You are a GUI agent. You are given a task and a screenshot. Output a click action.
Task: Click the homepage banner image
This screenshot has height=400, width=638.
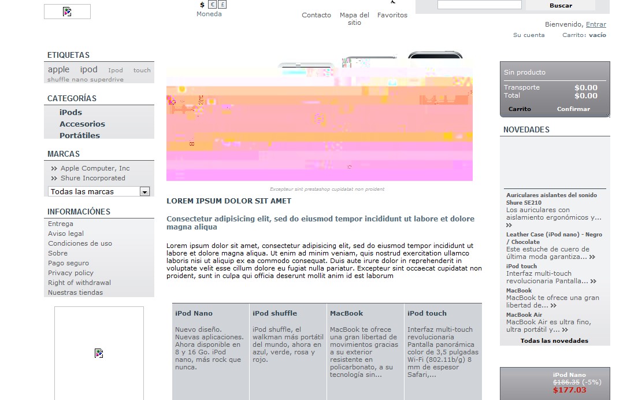pyautogui.click(x=320, y=116)
